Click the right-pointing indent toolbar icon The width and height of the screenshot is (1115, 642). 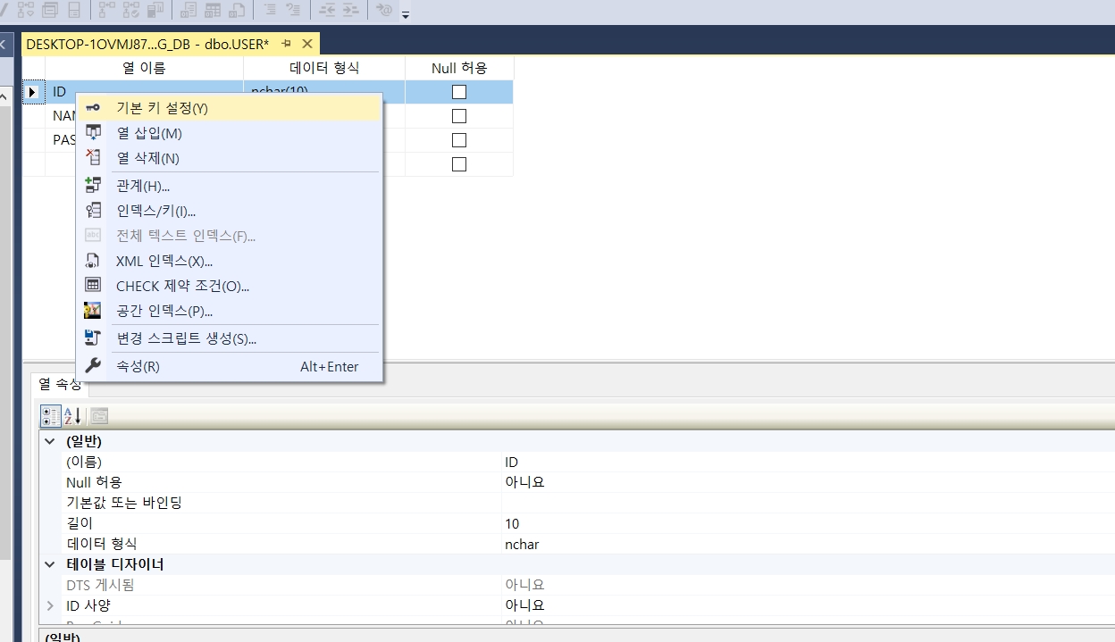(350, 10)
